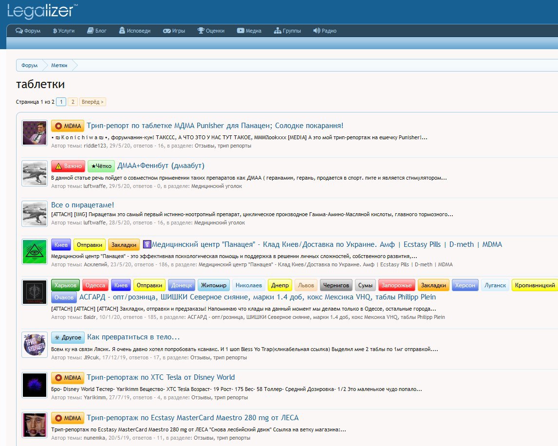Click MDMA tag on MasterCard Maestro thread
The width and height of the screenshot is (558, 446).
[x=68, y=418]
